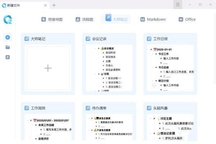This screenshot has height=144, width=216.
Task: Click 本周工作回顾 in 工作周报
Action: tap(46, 125)
